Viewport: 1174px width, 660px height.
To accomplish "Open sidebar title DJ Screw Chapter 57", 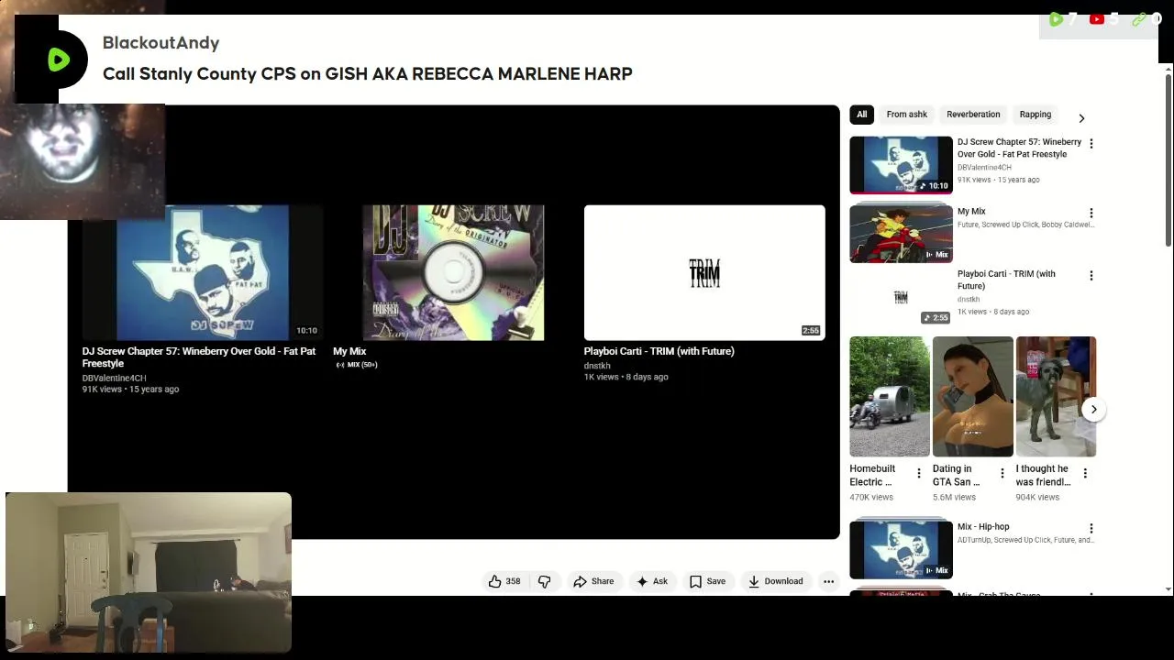I will click(1019, 148).
